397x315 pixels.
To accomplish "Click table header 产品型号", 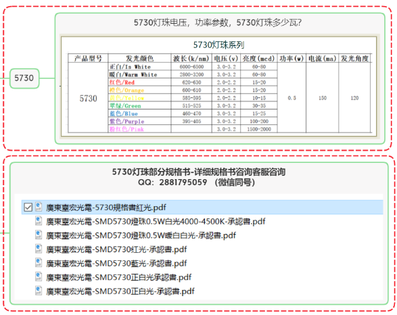I will (x=88, y=58).
